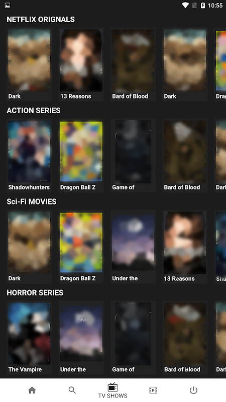Image resolution: width=226 pixels, height=402 pixels.
Task: Open the movies film icon tab
Action: [153, 390]
